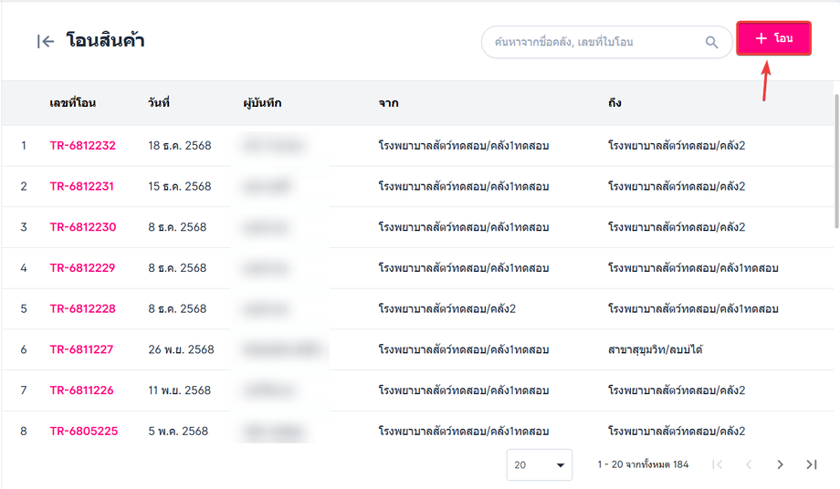Screen dimensions: 840x489
Task: Go to the next page arrow
Action: coord(780,464)
